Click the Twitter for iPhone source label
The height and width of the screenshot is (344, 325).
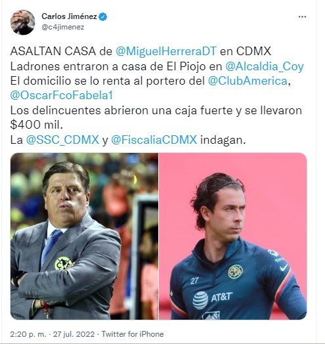click(x=133, y=334)
